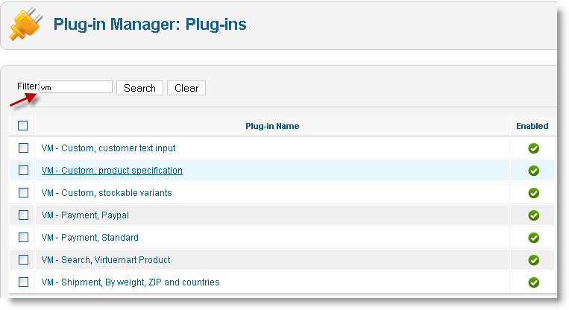
Task: Click enabled icon for Custom, customer text input
Action: (x=533, y=148)
